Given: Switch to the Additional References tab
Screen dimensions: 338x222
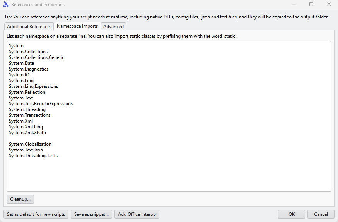Looking at the screenshot, I should click(29, 27).
